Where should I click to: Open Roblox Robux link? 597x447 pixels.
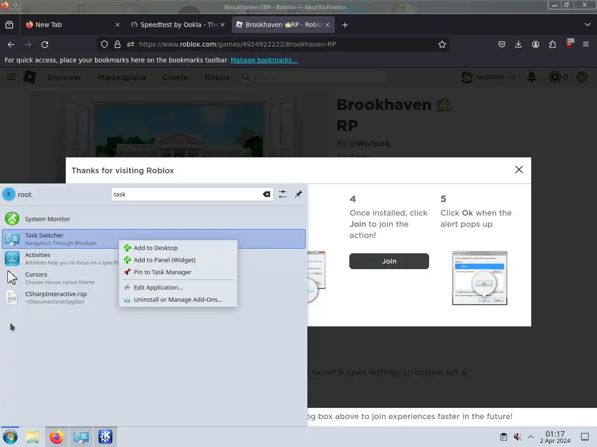point(217,77)
